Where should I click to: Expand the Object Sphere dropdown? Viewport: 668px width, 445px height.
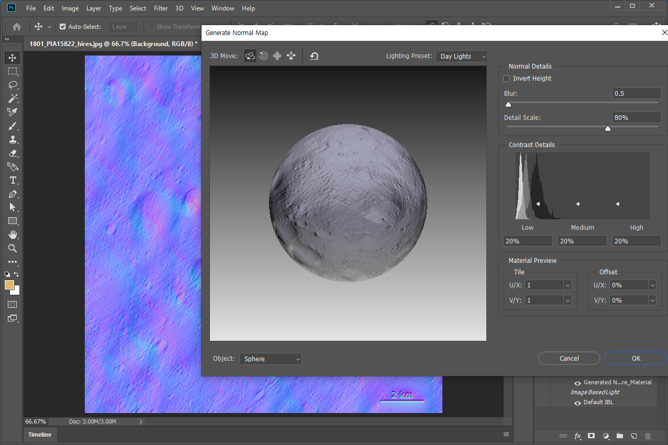click(x=271, y=359)
